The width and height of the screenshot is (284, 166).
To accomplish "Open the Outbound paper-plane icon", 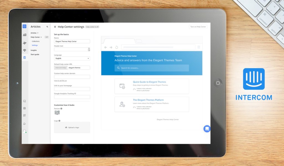I will pos(24,43).
